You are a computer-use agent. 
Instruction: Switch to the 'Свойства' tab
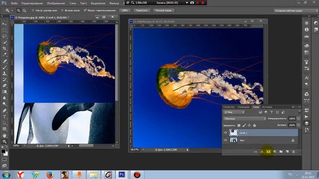229,107
